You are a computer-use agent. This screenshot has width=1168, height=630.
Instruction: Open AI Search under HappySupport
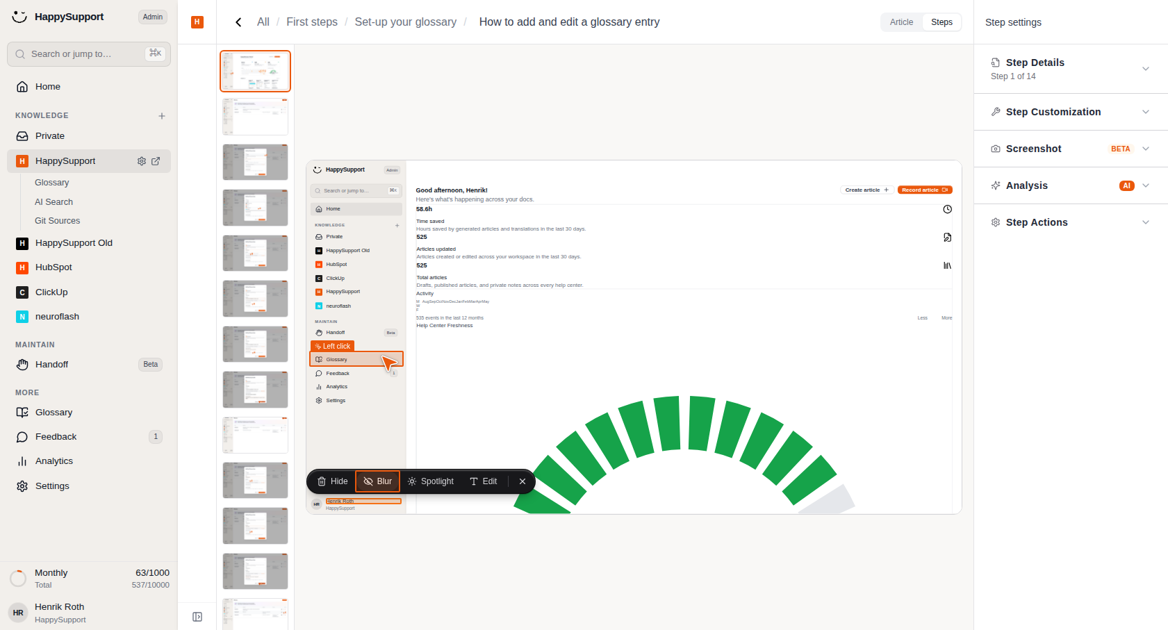click(54, 202)
